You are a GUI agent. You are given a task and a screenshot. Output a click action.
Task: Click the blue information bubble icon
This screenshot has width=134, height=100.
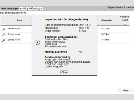[37, 43]
